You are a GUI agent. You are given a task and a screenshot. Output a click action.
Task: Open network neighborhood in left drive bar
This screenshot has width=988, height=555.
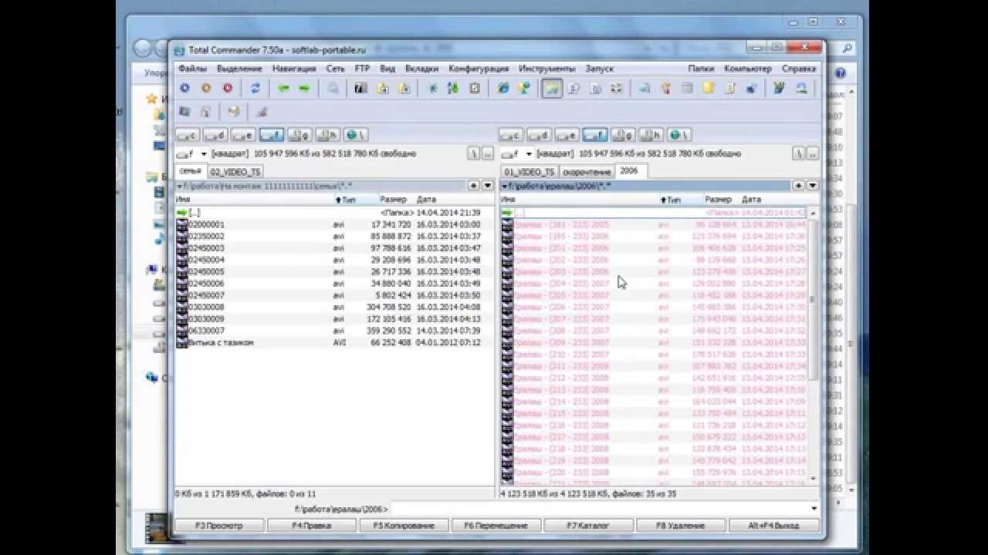coord(355,135)
